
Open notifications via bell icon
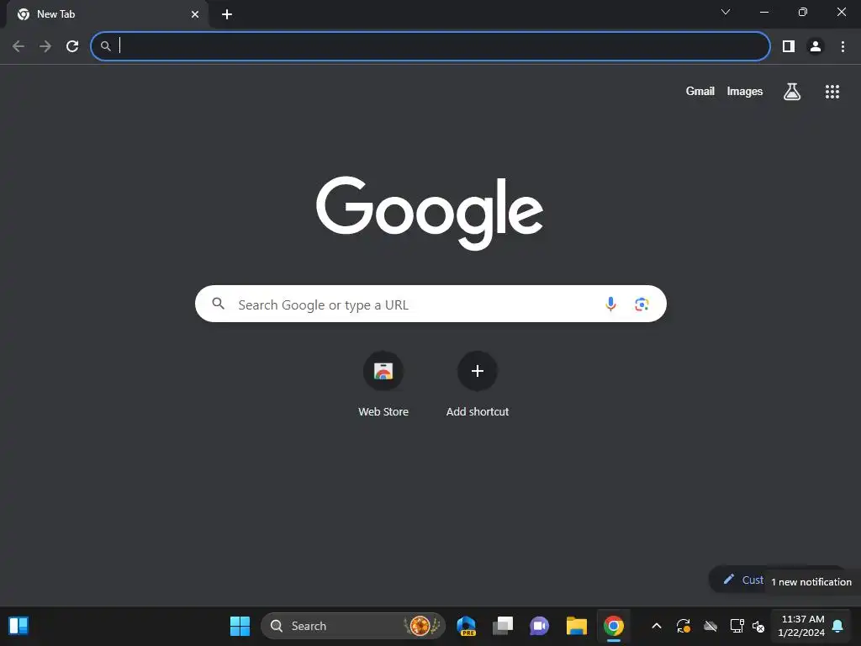click(838, 626)
